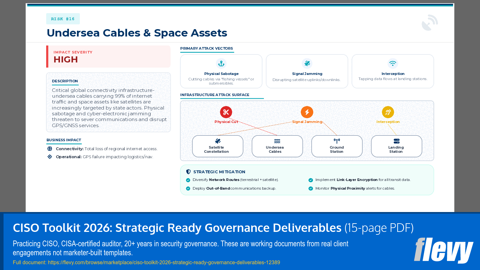Select the Interception attack vector card

pos(393,71)
